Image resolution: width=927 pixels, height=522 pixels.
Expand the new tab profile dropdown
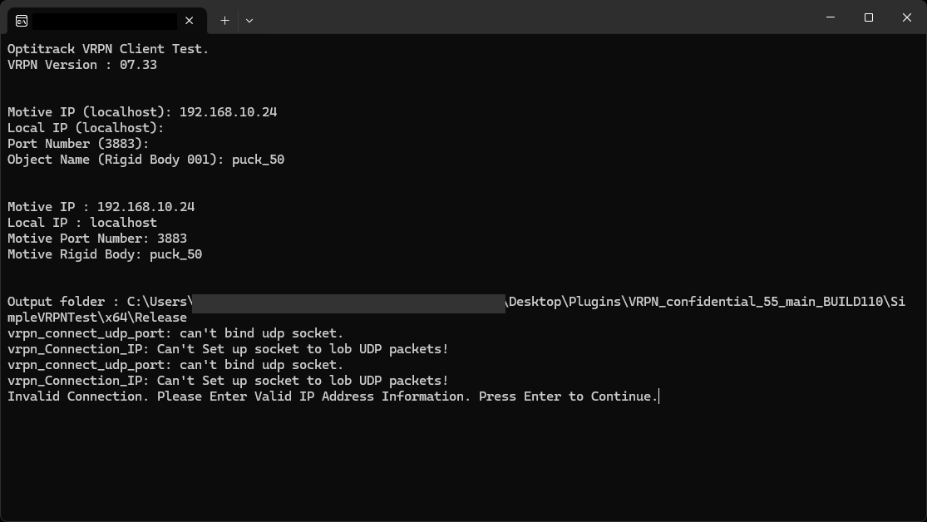pyautogui.click(x=249, y=20)
